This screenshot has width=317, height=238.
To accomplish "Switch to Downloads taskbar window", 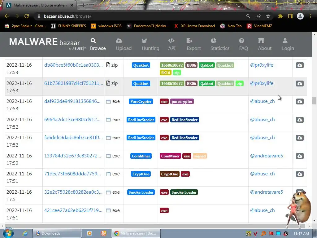I will point(57,233).
